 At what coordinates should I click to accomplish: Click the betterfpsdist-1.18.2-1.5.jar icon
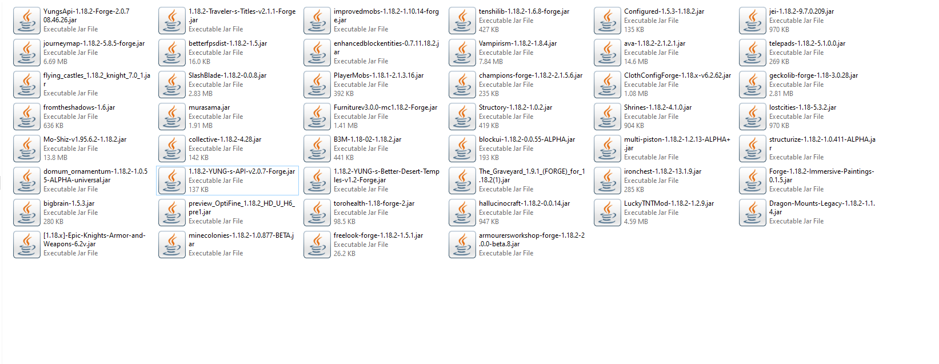[171, 53]
